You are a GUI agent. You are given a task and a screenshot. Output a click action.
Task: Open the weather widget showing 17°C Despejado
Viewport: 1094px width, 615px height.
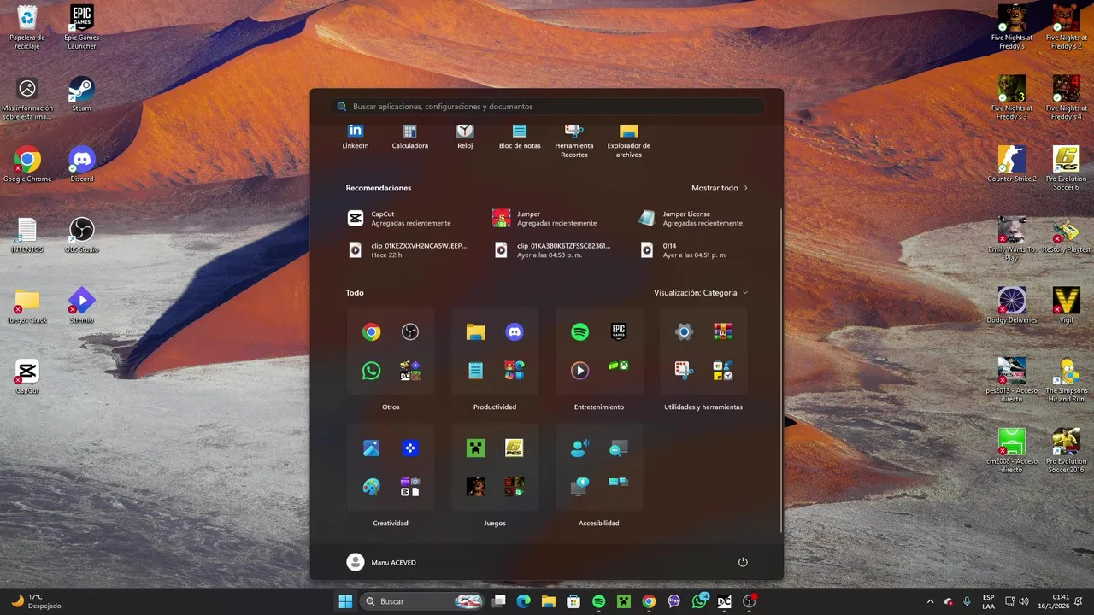tap(38, 601)
